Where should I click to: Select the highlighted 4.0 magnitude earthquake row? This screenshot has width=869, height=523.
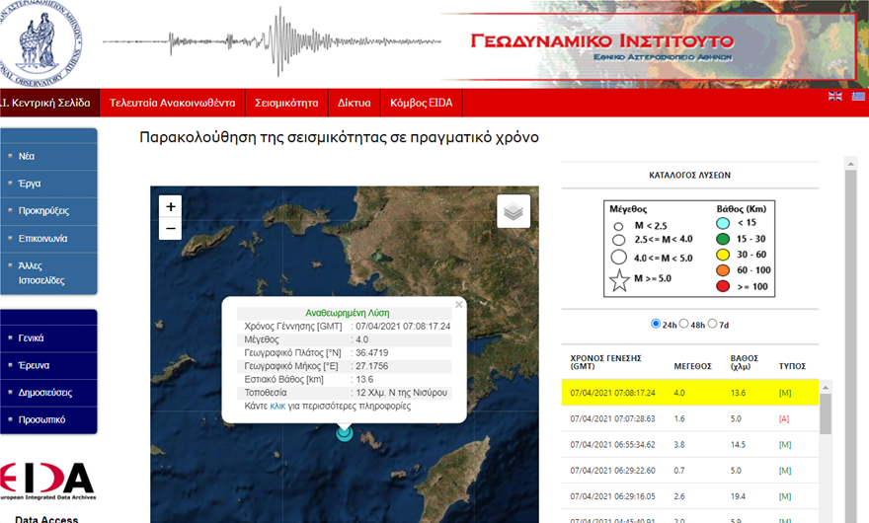[x=690, y=392]
